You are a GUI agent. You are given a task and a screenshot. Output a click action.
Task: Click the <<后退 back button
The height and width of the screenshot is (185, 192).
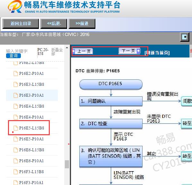[54, 24]
